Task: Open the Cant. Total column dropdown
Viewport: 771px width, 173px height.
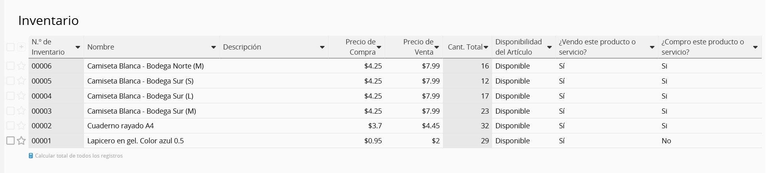Action: click(486, 48)
